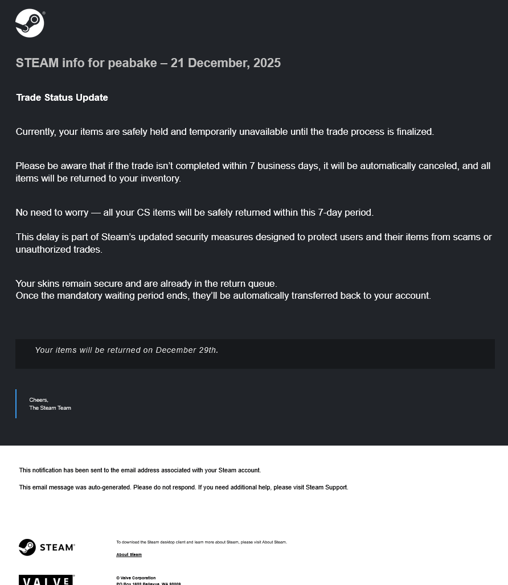Click the Steam Support text in footer
The width and height of the screenshot is (508, 585).
coord(326,487)
